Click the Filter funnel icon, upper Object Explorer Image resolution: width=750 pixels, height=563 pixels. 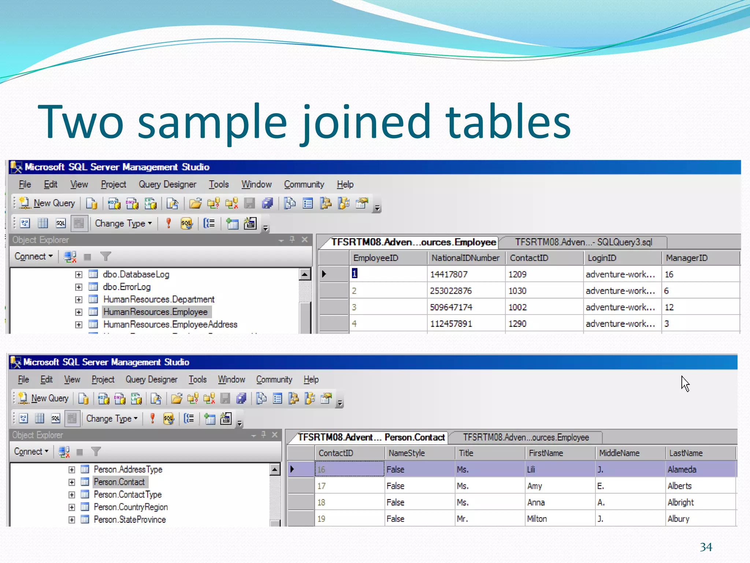click(105, 256)
